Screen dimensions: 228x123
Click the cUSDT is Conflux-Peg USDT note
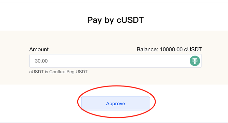pos(58,72)
